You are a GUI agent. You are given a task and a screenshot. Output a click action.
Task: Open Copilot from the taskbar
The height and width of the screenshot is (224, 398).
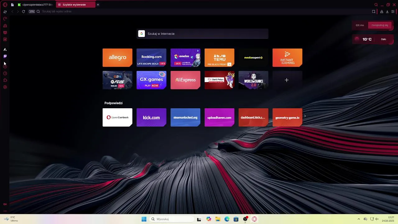coord(208,219)
